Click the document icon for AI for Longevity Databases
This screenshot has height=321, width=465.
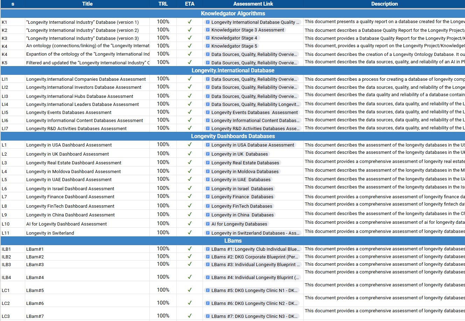tap(208, 224)
